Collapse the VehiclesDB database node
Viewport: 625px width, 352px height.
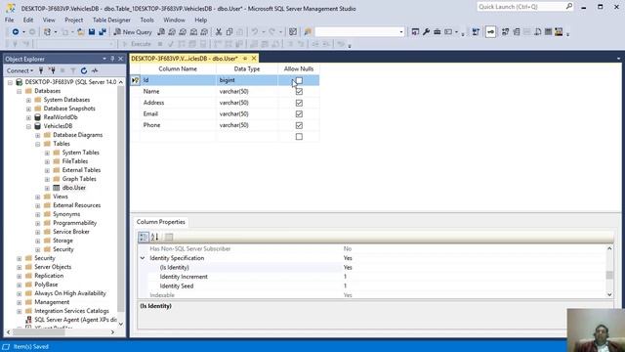(x=28, y=126)
